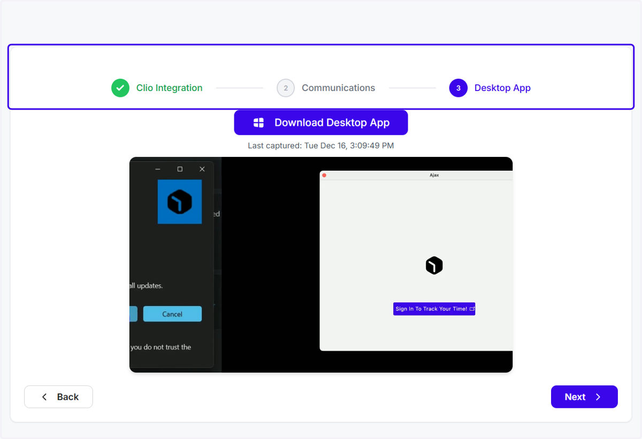Click the "you do not trust the" text
642x439 pixels.
(x=160, y=347)
